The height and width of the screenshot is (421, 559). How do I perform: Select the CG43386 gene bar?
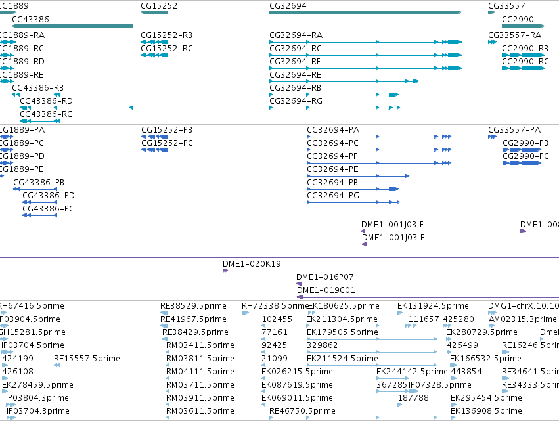72,26
